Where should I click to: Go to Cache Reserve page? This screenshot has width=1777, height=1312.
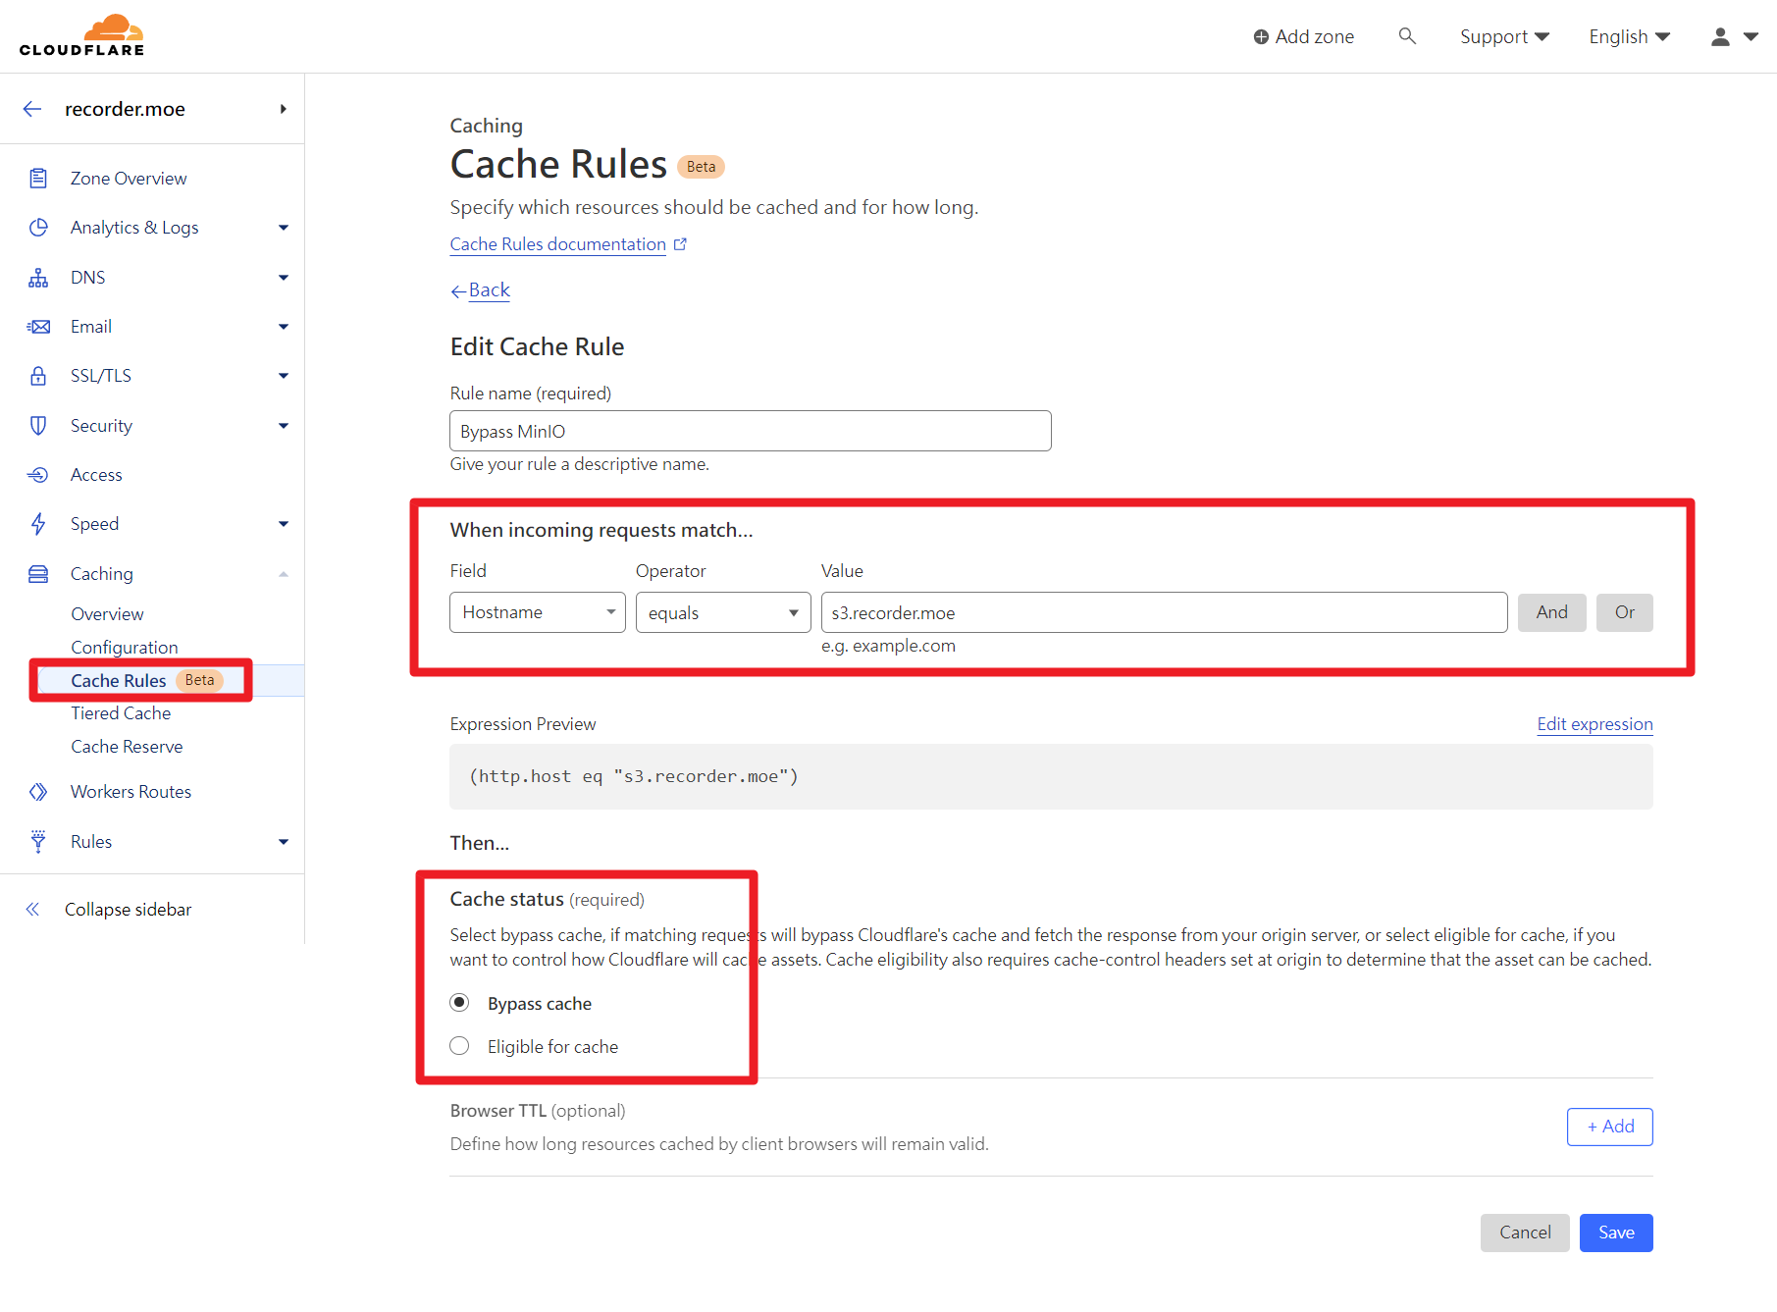[x=127, y=747]
